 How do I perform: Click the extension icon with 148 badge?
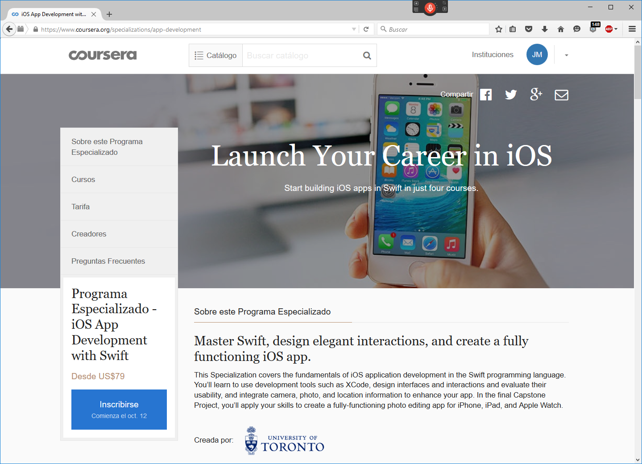pyautogui.click(x=594, y=28)
